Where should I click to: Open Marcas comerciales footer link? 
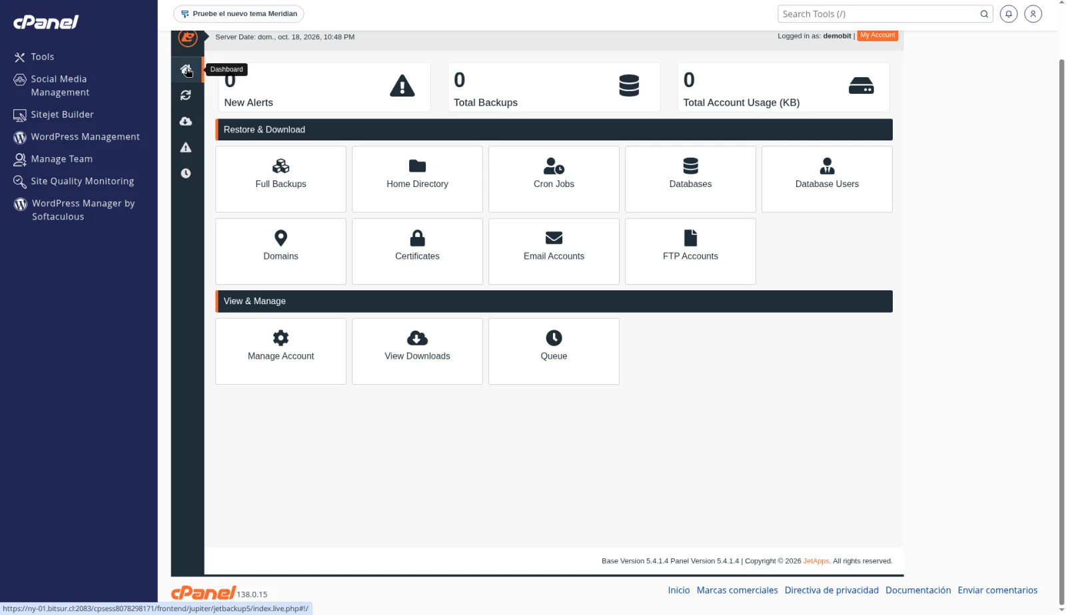click(737, 590)
